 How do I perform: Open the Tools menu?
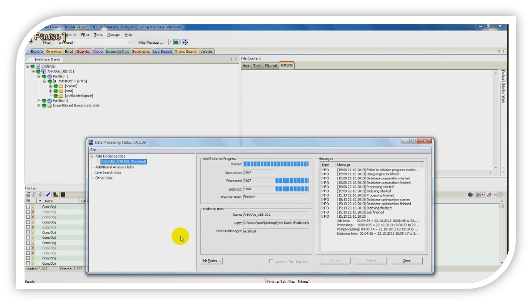tap(98, 35)
